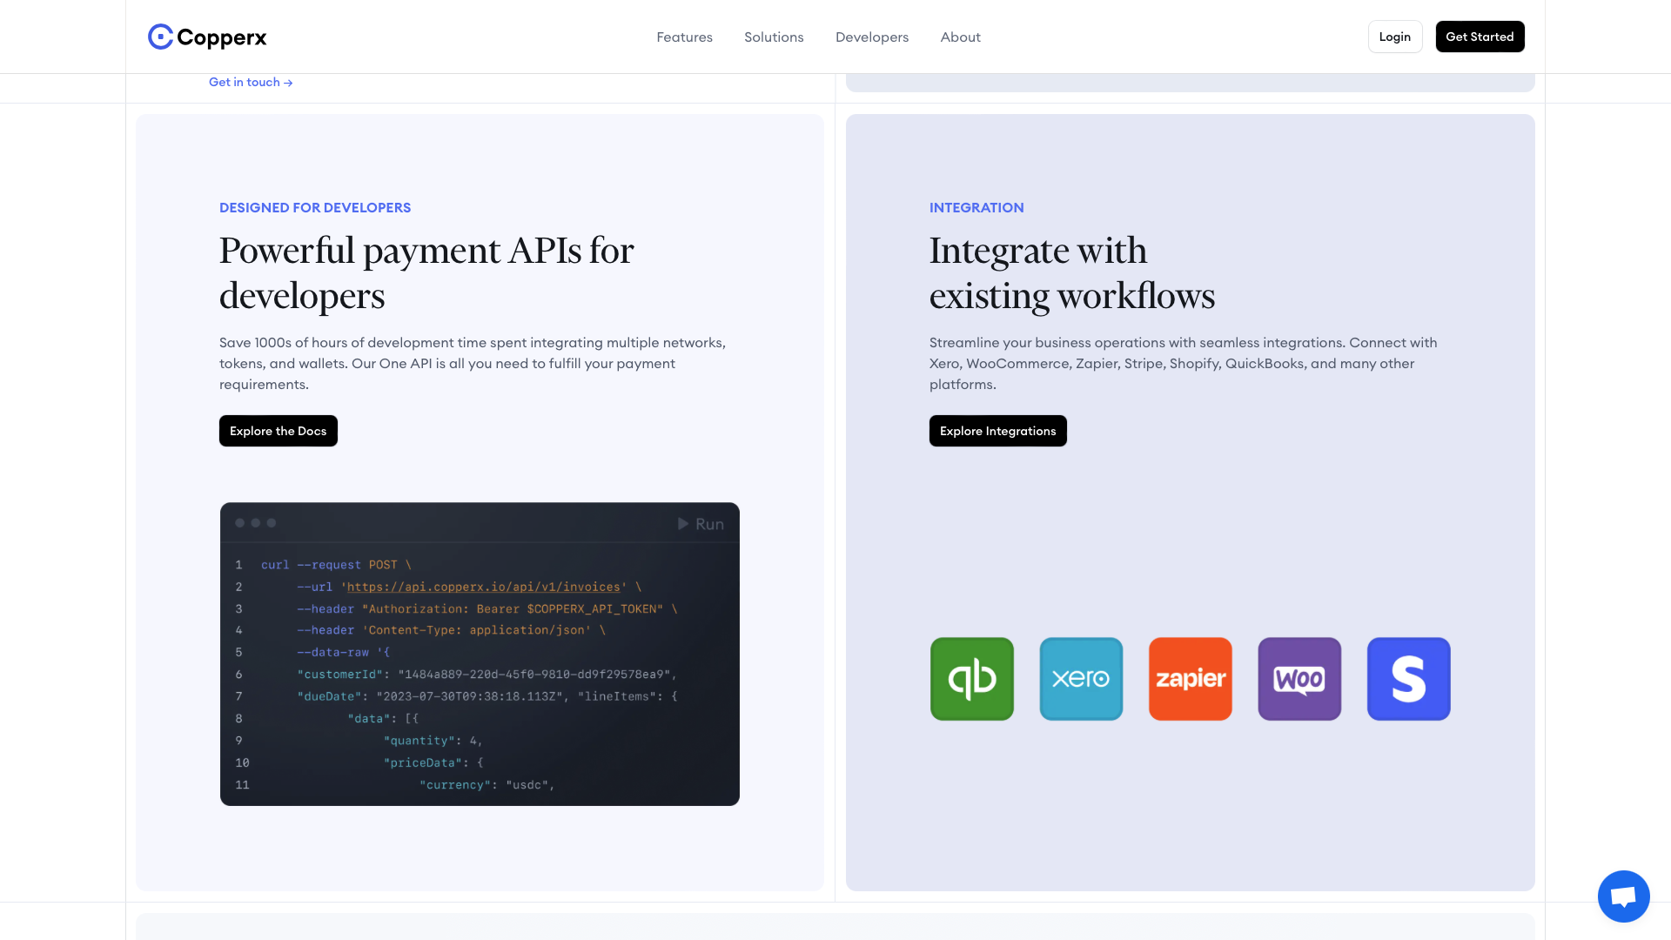Click the Authorization Bearer header line

487,608
